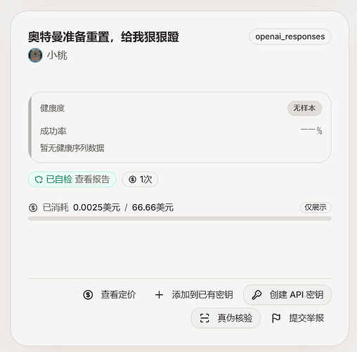The width and height of the screenshot is (357, 352).
Task: Click the shield icon in 已自检 badge
Action: (x=39, y=180)
